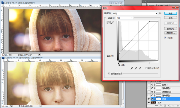
Task: Pick the black point eyedropper
Action: (132, 68)
